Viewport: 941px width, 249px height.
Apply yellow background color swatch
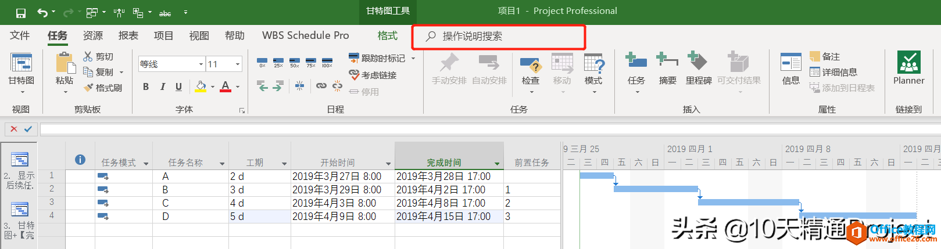pos(201,86)
